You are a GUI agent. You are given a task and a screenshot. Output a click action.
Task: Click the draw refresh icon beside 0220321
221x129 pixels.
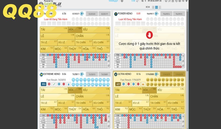click(82, 14)
